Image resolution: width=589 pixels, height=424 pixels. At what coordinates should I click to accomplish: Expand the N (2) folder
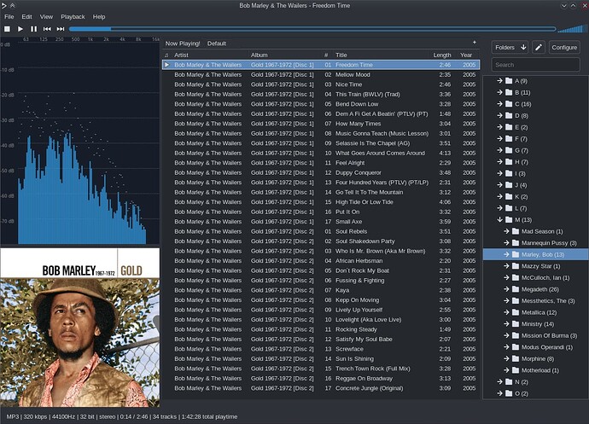tap(499, 382)
